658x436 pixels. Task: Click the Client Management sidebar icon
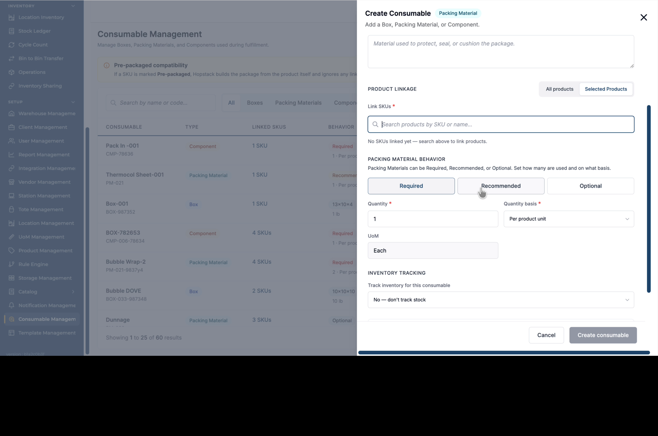pyautogui.click(x=12, y=127)
